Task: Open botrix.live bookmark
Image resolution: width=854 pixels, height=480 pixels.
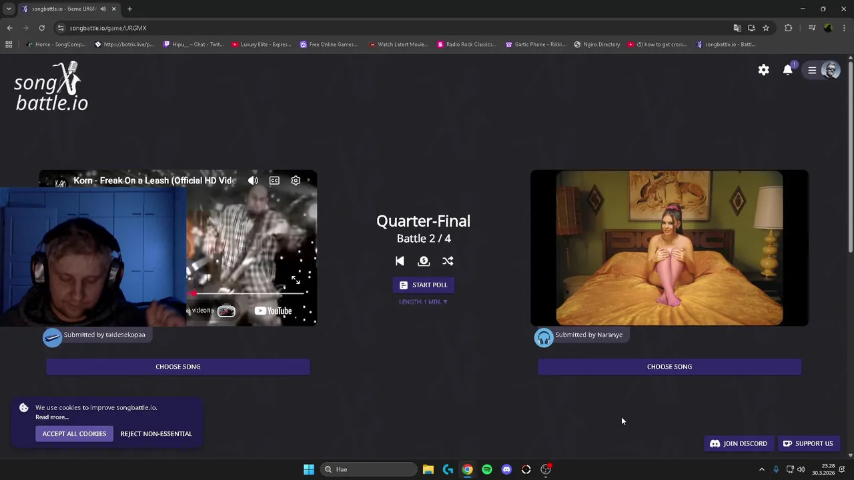Action: pyautogui.click(x=124, y=45)
